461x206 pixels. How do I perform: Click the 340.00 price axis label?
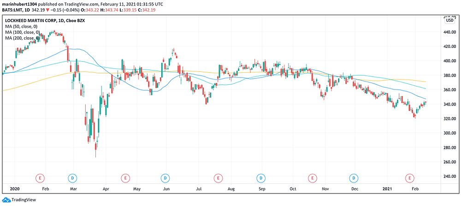[450, 104]
